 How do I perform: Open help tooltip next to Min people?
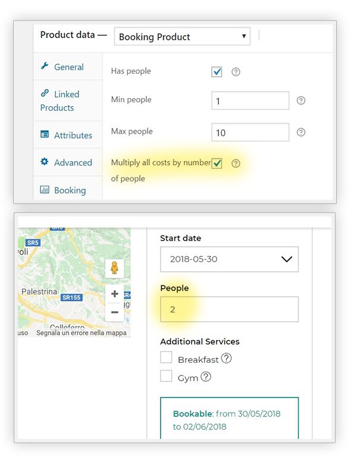click(301, 101)
